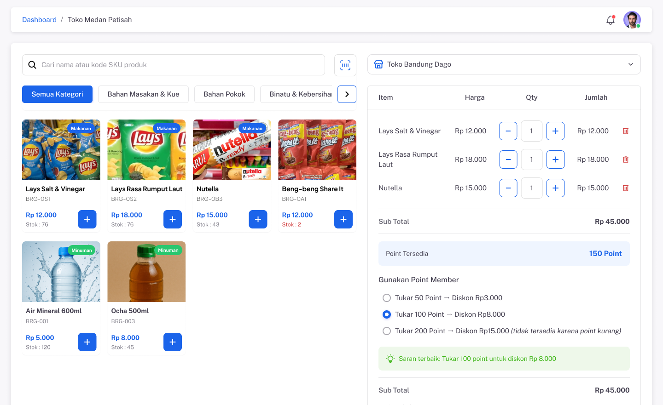The height and width of the screenshot is (405, 663).
Task: Open Beng-beng Share It product image
Action: click(317, 150)
